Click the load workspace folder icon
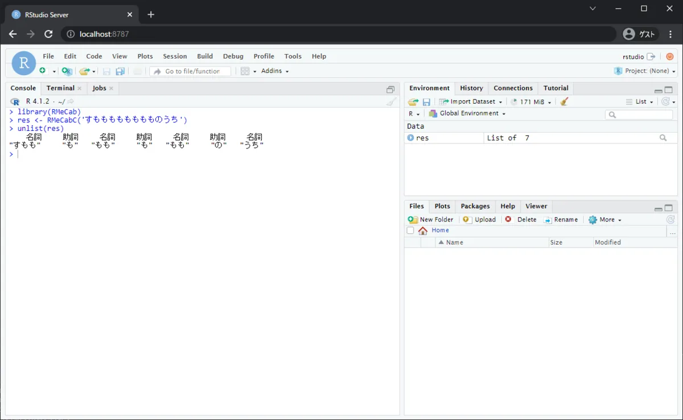 (413, 102)
